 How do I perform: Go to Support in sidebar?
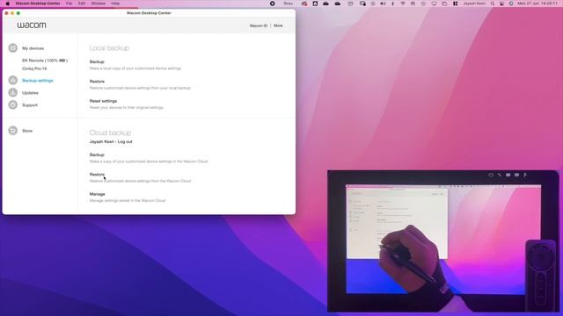tap(30, 105)
